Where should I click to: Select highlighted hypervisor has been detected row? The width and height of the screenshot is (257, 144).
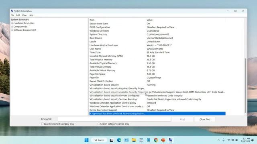[x=157, y=114]
